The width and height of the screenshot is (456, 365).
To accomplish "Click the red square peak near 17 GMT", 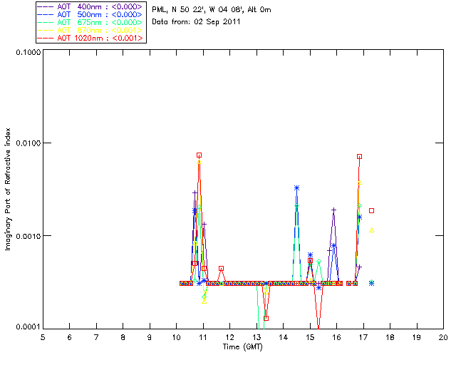I will point(359,157).
